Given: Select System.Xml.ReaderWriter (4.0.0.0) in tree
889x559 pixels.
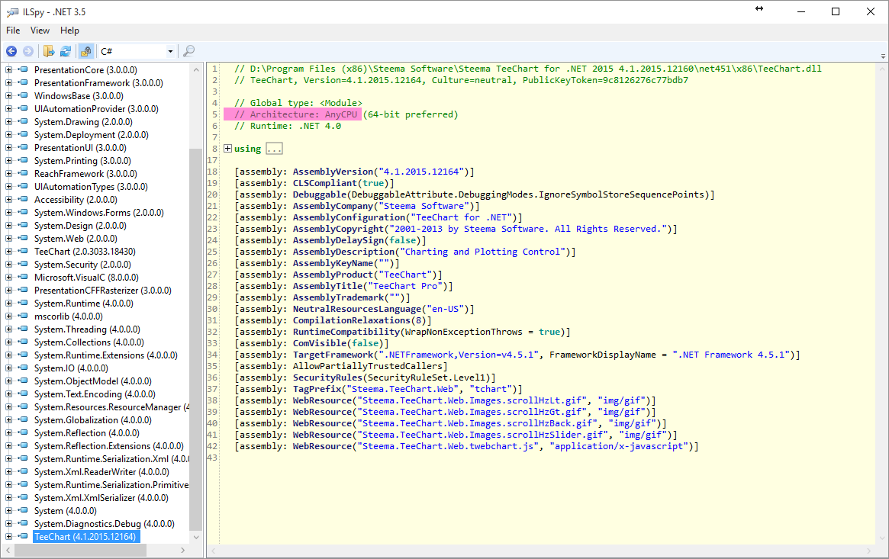Looking at the screenshot, I should pyautogui.click(x=101, y=472).
